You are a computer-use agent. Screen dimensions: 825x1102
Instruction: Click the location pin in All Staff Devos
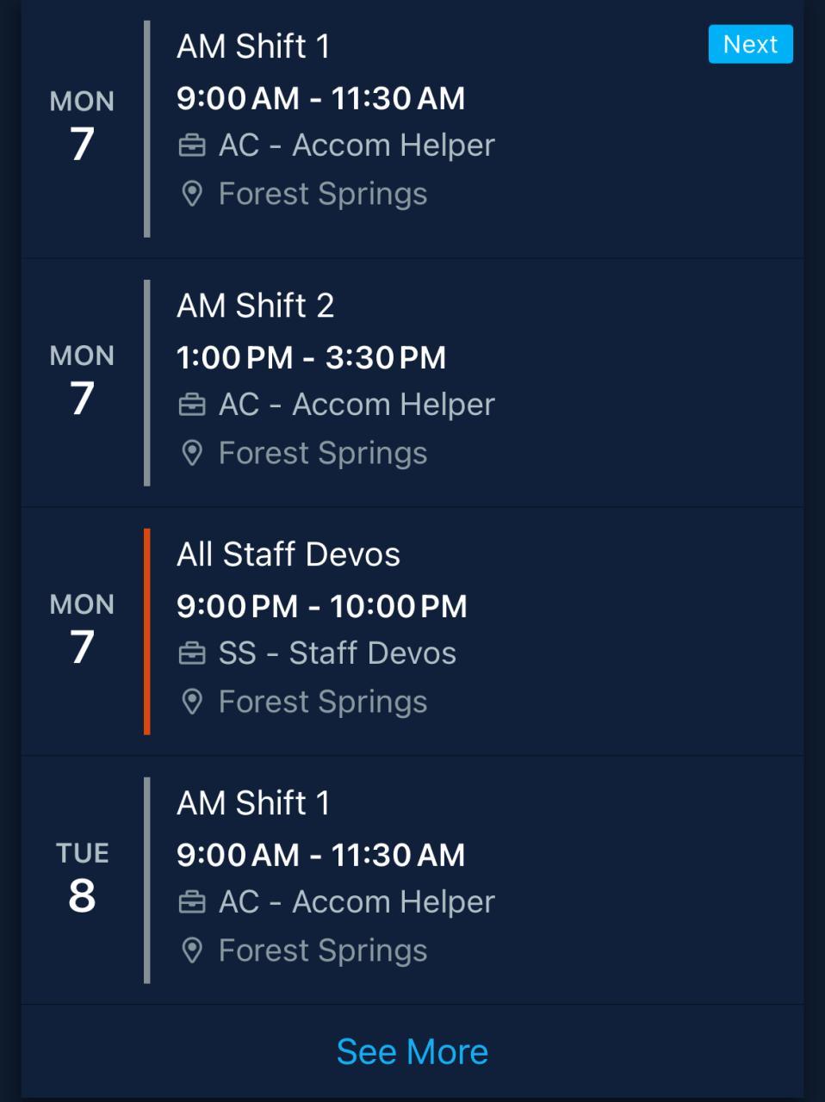click(x=192, y=703)
